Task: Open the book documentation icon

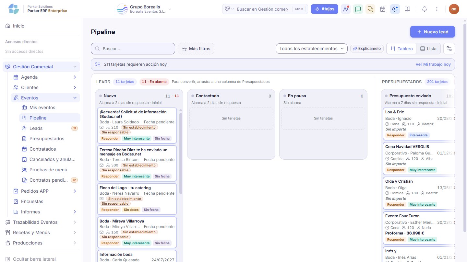Action: point(407,9)
